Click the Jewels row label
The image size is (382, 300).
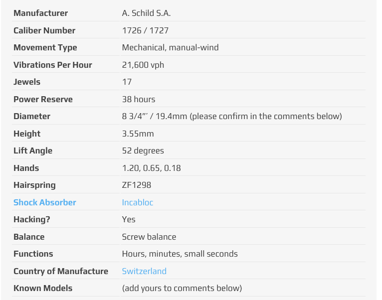click(x=27, y=82)
